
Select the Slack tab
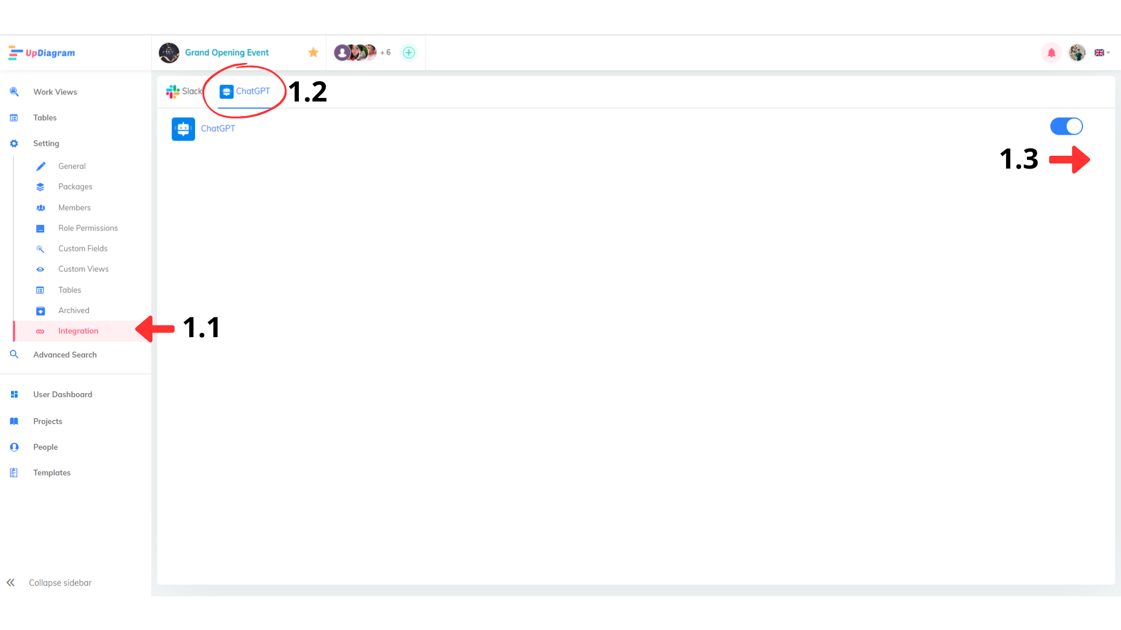pyautogui.click(x=184, y=91)
